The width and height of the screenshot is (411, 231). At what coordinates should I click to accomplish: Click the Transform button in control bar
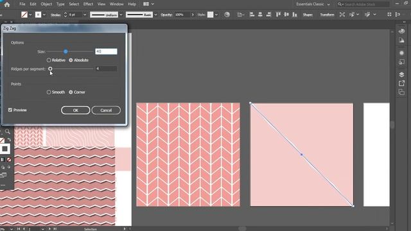[327, 15]
